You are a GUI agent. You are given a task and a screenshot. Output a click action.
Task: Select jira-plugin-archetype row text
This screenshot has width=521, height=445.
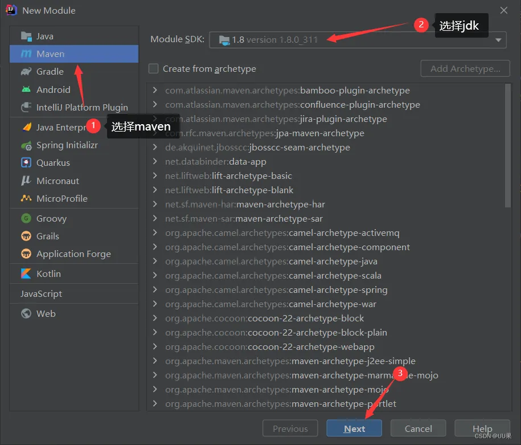click(x=276, y=119)
